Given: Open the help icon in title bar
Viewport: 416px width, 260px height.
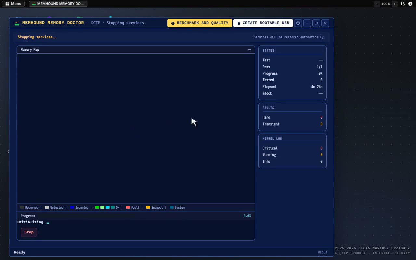Looking at the screenshot, I should 298,23.
